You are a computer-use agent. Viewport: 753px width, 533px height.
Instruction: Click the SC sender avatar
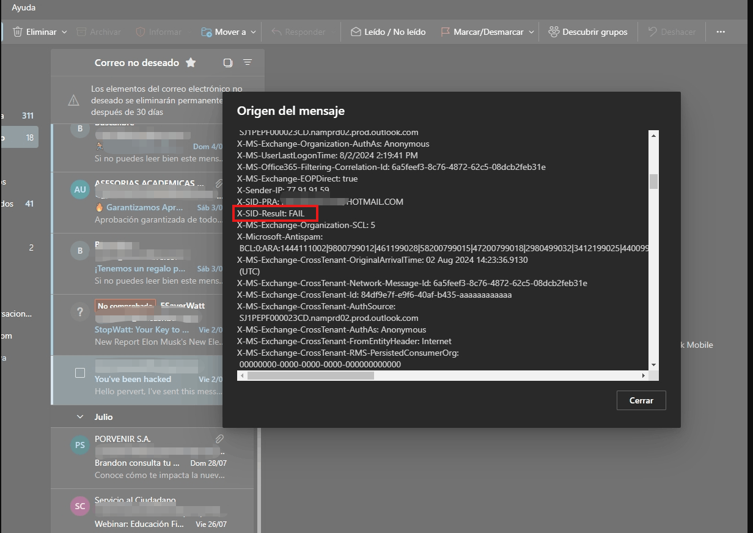pyautogui.click(x=80, y=506)
